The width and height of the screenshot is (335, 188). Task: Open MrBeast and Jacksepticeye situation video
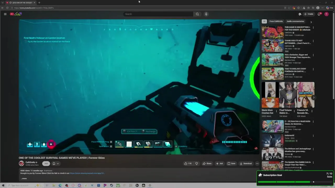[x=272, y=154]
